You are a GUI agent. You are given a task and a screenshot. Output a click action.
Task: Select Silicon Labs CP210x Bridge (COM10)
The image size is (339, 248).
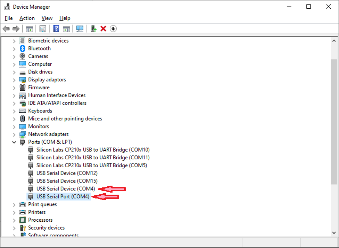93,150
